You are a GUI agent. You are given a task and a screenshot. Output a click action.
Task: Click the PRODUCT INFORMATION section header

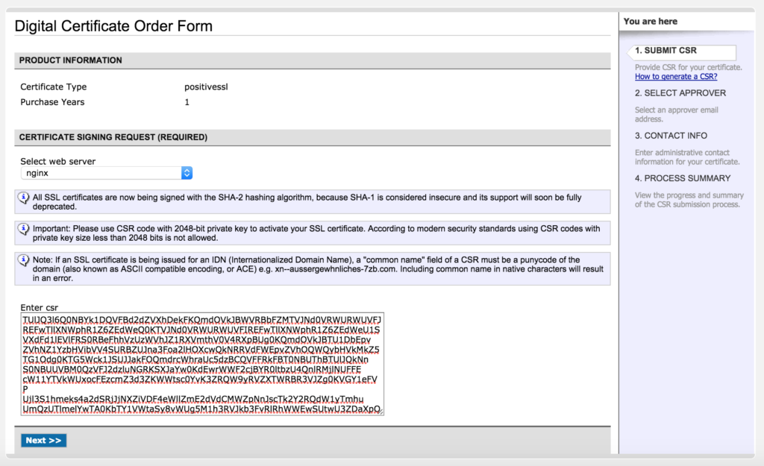[70, 60]
